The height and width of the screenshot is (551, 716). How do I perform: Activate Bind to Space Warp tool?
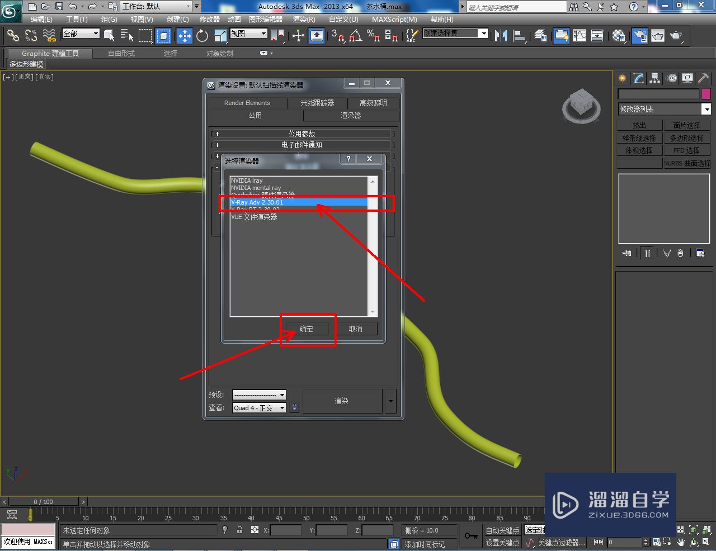(x=49, y=36)
